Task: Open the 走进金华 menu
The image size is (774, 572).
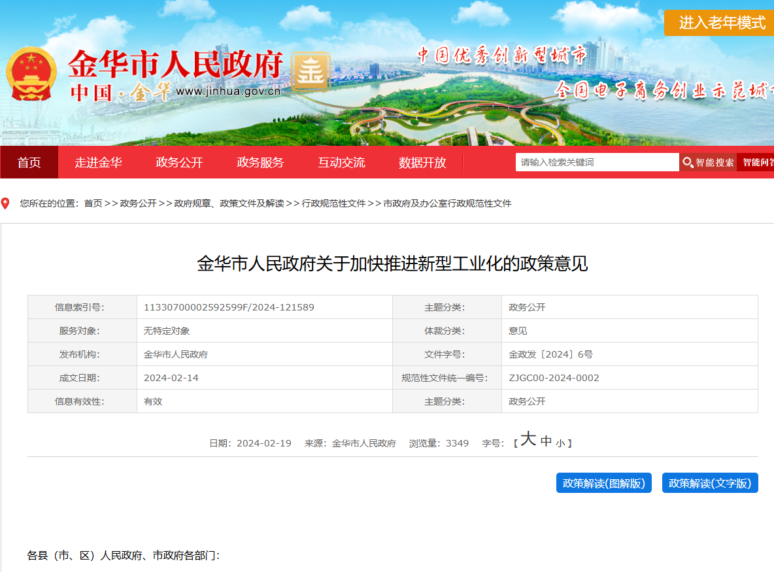Action: [x=99, y=163]
